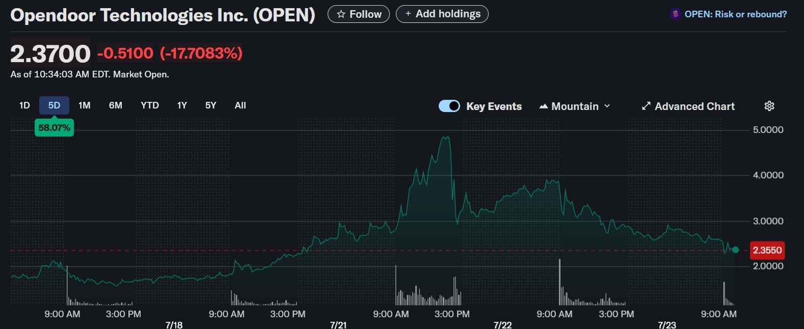This screenshot has width=804, height=329.
Task: Click the 58.07% gain badge
Action: [x=54, y=127]
